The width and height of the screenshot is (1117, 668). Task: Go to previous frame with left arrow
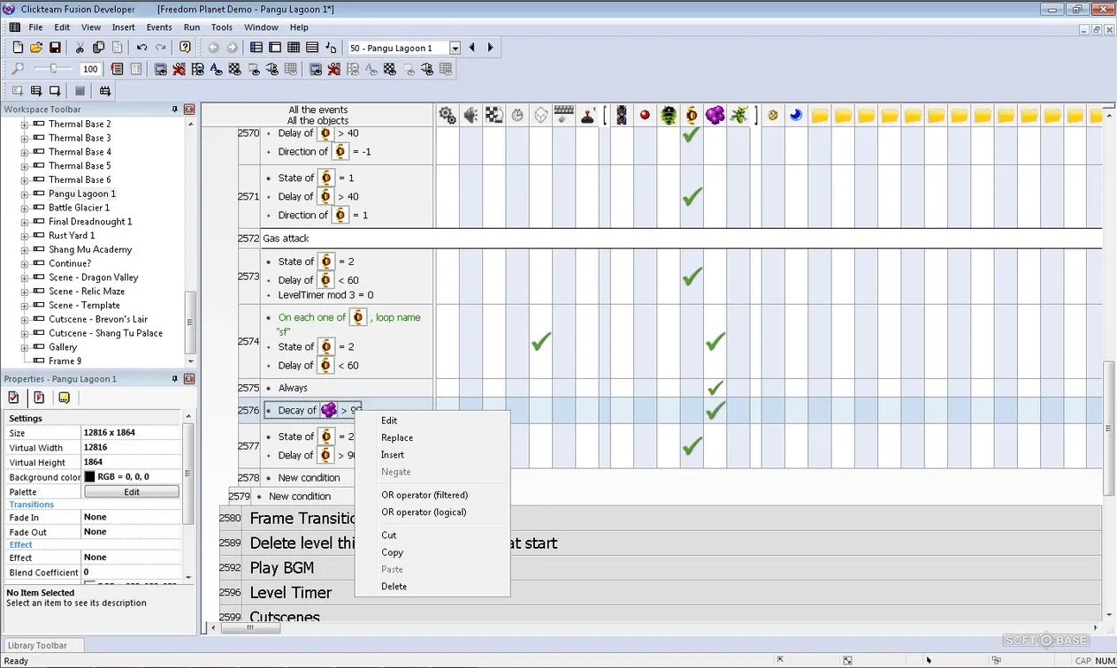(471, 48)
